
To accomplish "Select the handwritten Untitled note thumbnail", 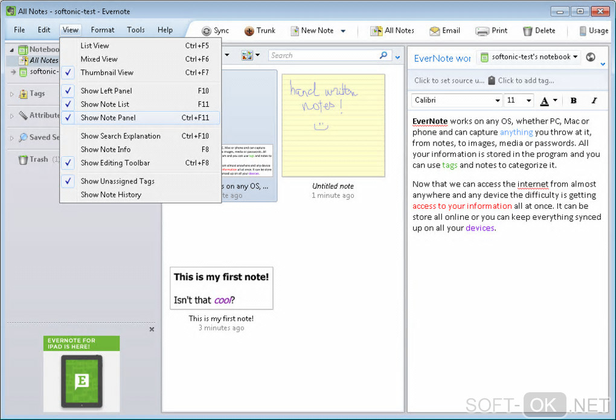I will click(x=333, y=125).
